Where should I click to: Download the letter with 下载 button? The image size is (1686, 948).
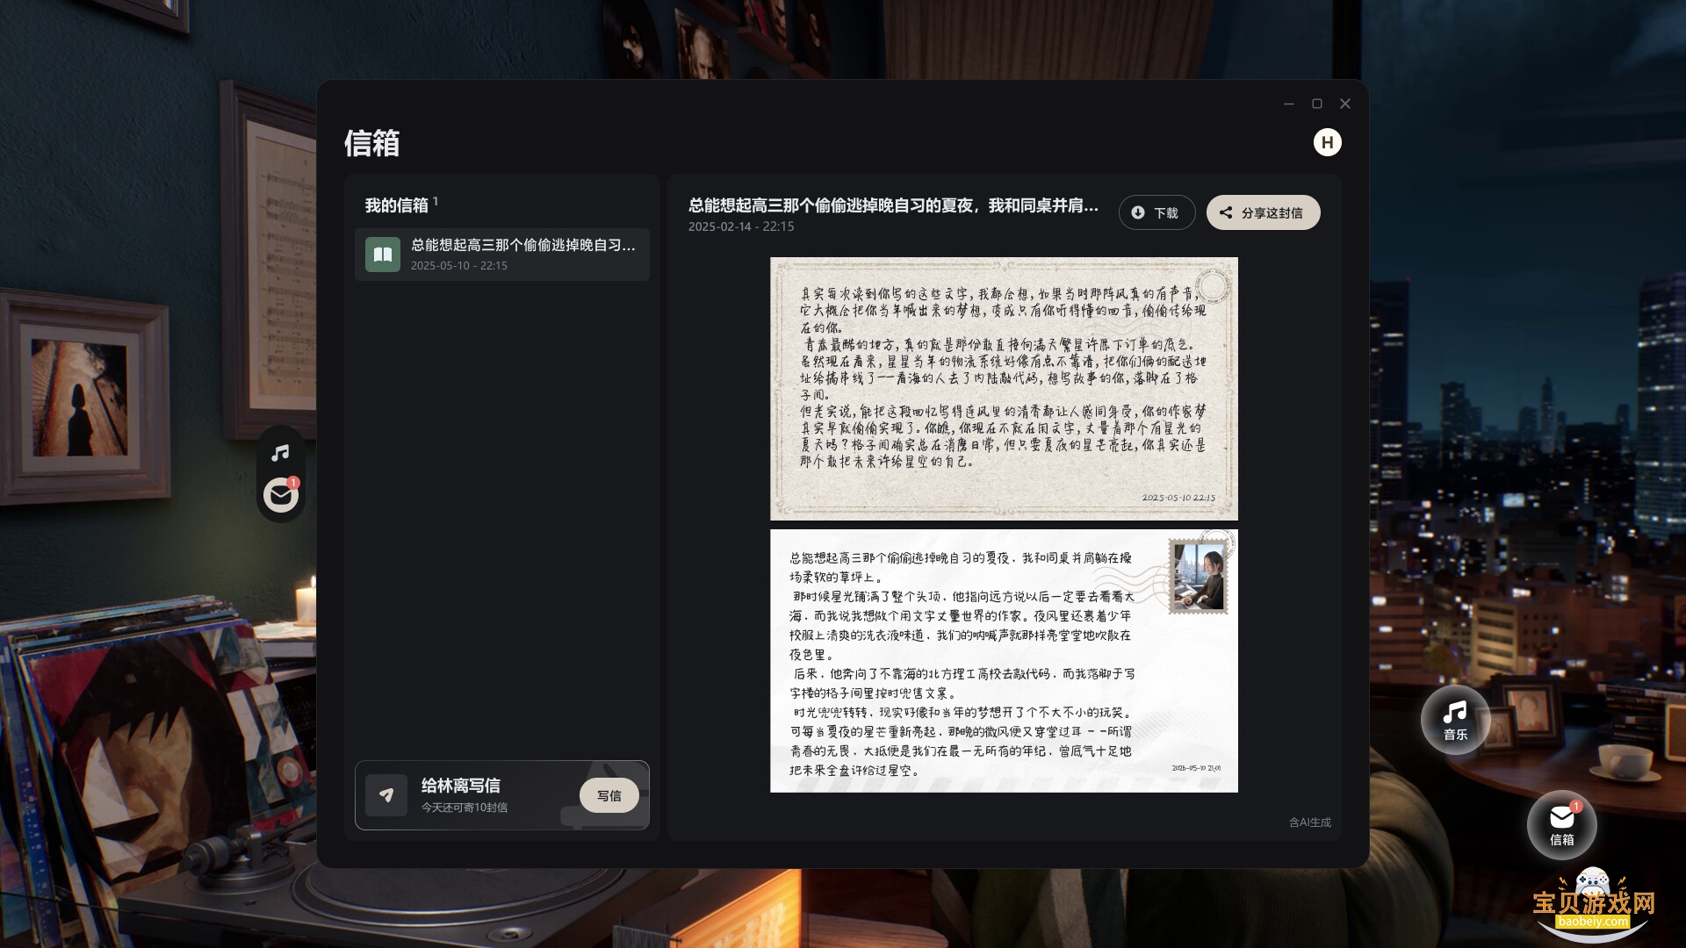click(x=1156, y=212)
